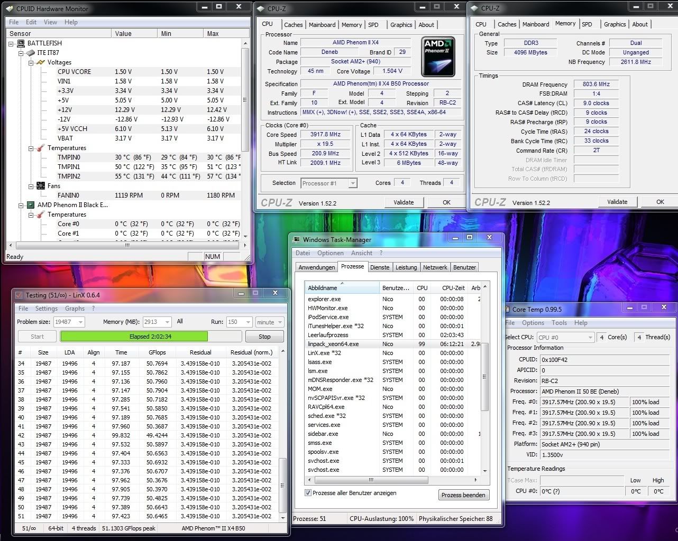Click the LinX title bar icon

click(19, 295)
